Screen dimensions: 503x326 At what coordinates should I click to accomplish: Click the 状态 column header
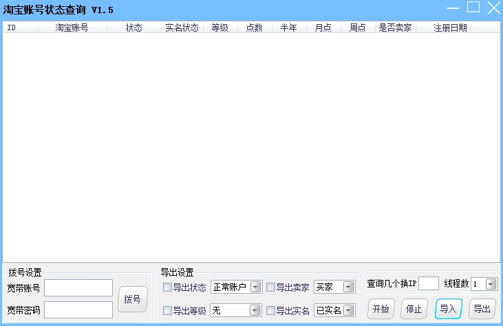[134, 28]
